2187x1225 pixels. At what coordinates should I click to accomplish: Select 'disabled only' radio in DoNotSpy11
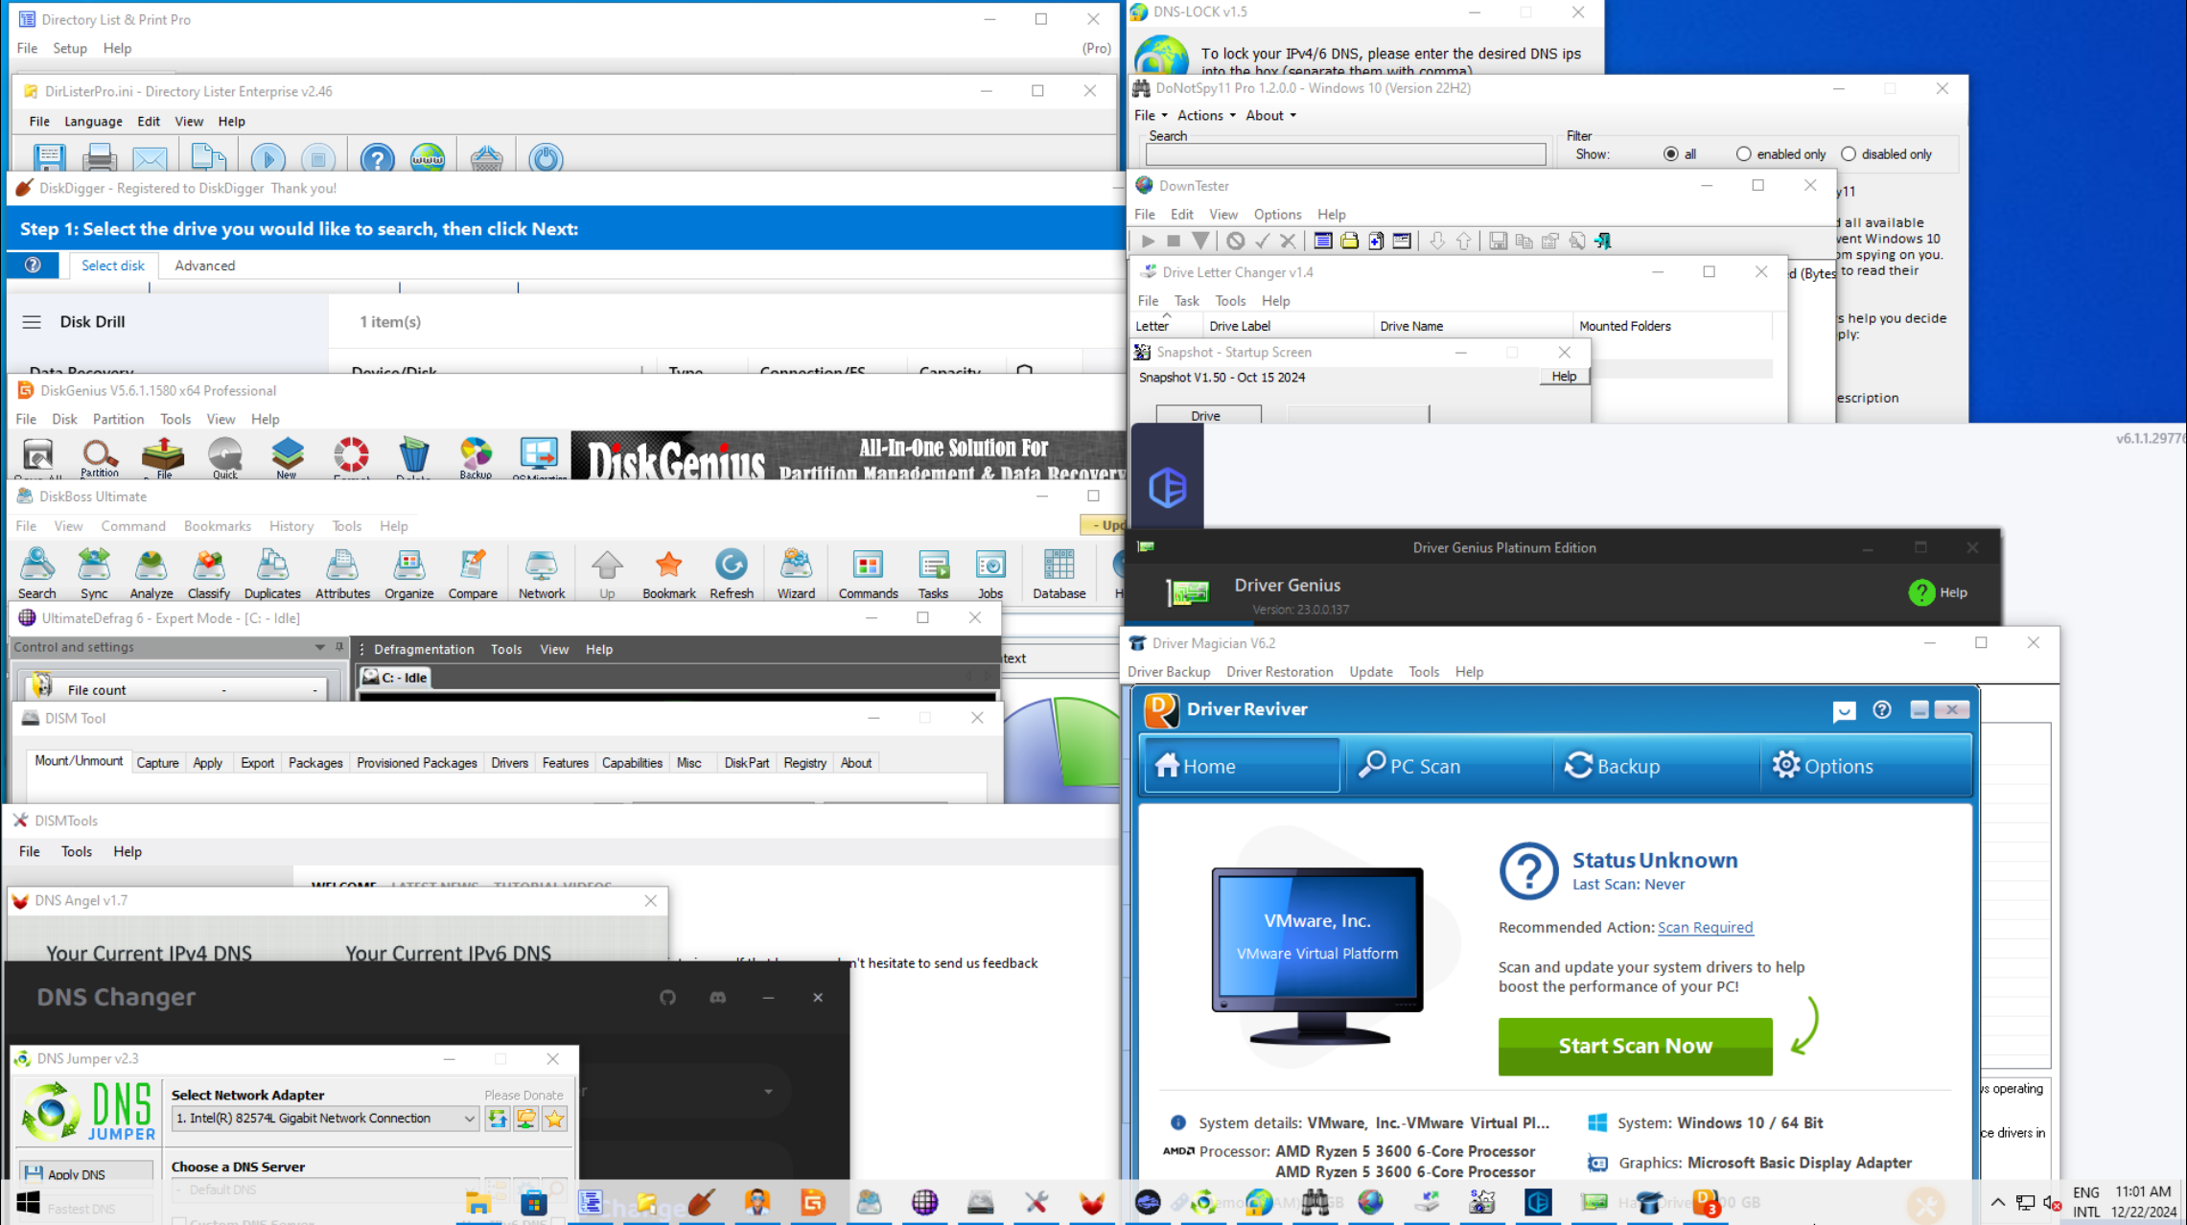(x=1849, y=153)
